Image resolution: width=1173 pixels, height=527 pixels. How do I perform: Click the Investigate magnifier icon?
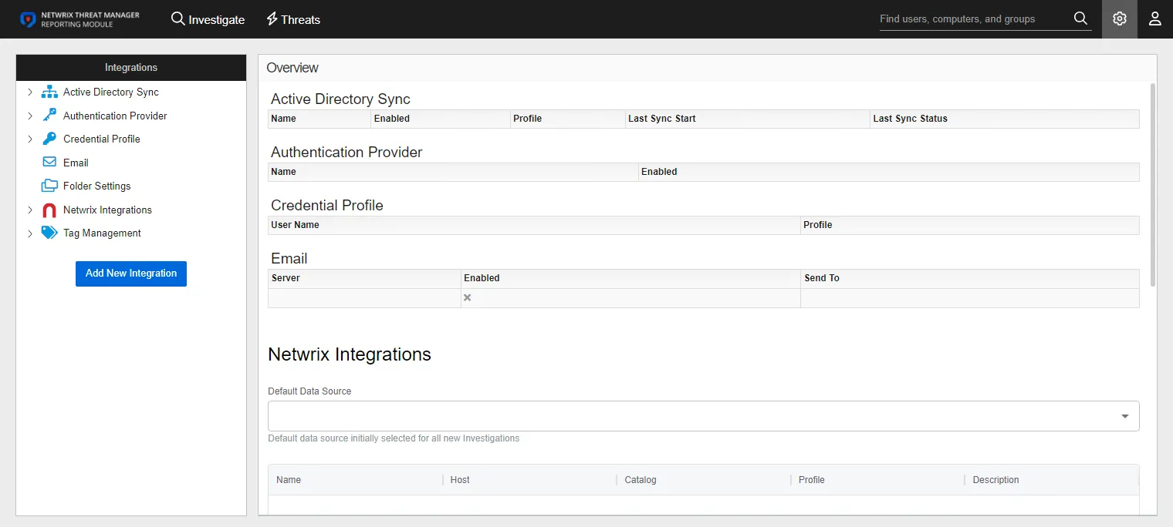(x=178, y=18)
